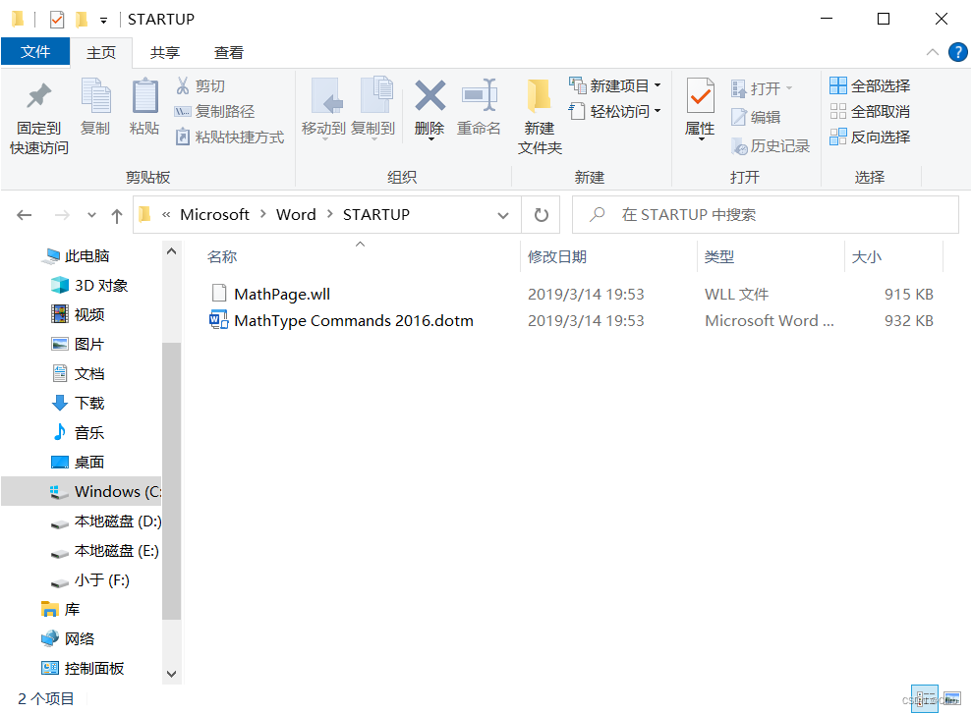Click the Rename (重命名) icon
972x714 pixels.
[480, 95]
